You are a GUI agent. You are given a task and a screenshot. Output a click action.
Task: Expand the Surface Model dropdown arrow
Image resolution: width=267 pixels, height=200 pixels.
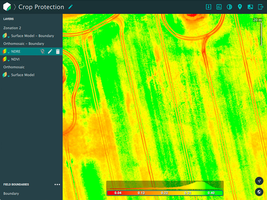[x=9, y=76]
